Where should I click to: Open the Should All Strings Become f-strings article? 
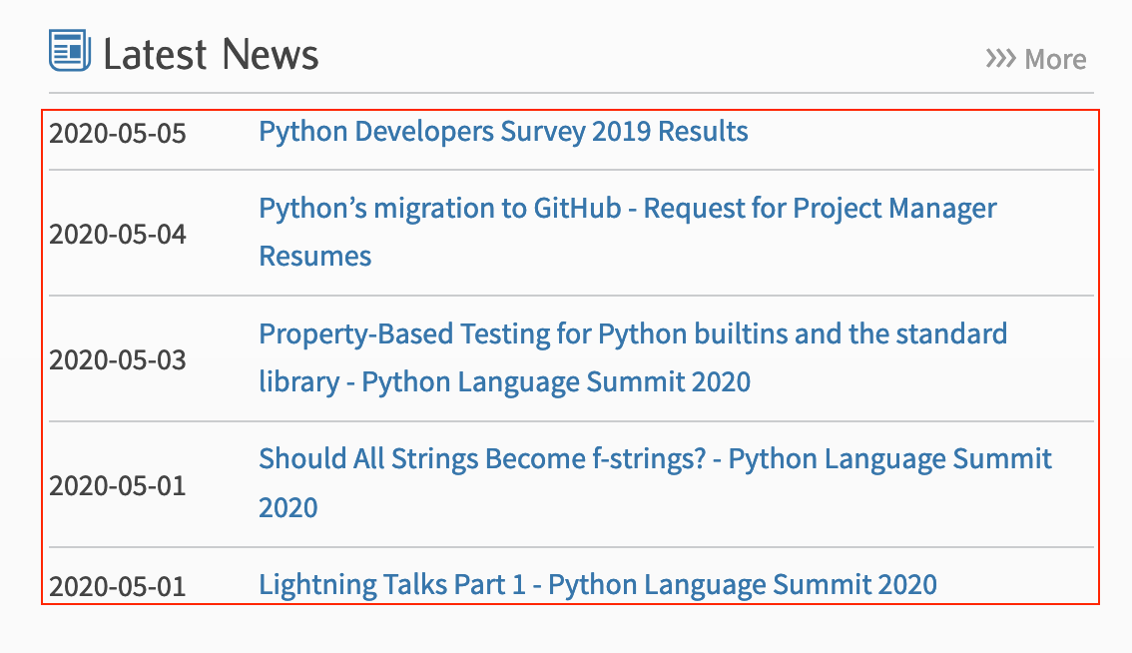click(x=655, y=459)
